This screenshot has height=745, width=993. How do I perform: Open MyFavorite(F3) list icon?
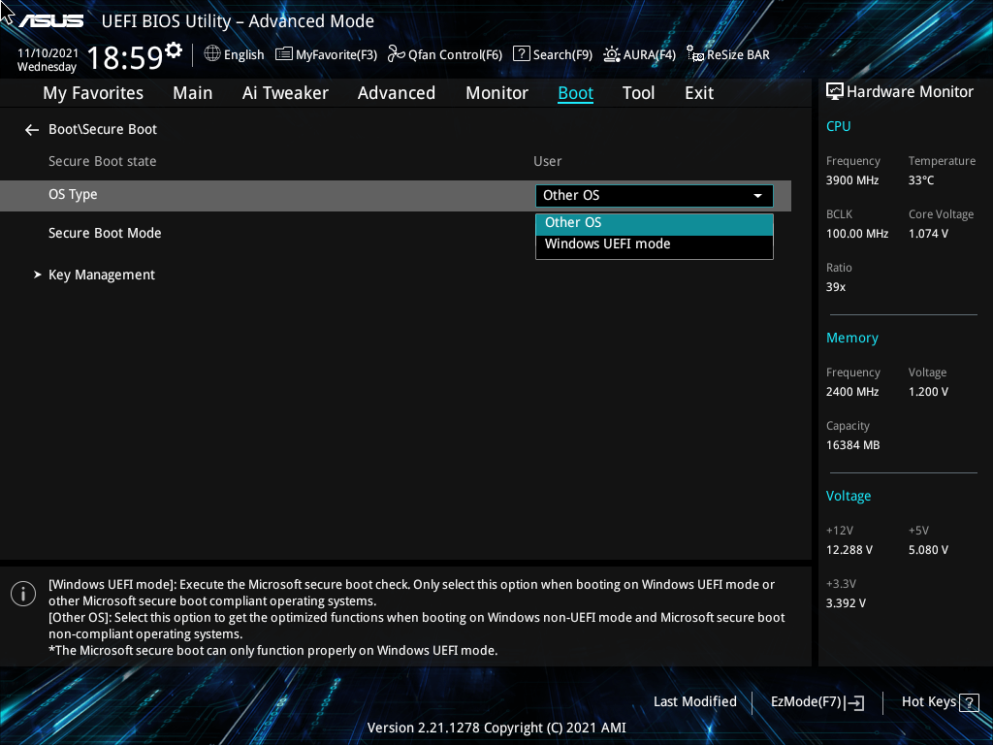[284, 54]
